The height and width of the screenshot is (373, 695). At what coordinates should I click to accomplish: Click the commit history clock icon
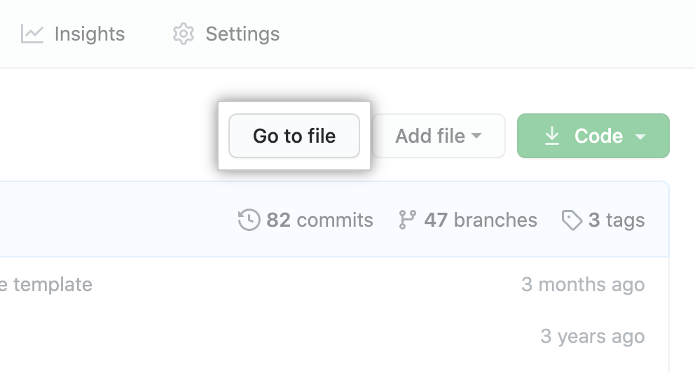click(x=249, y=220)
